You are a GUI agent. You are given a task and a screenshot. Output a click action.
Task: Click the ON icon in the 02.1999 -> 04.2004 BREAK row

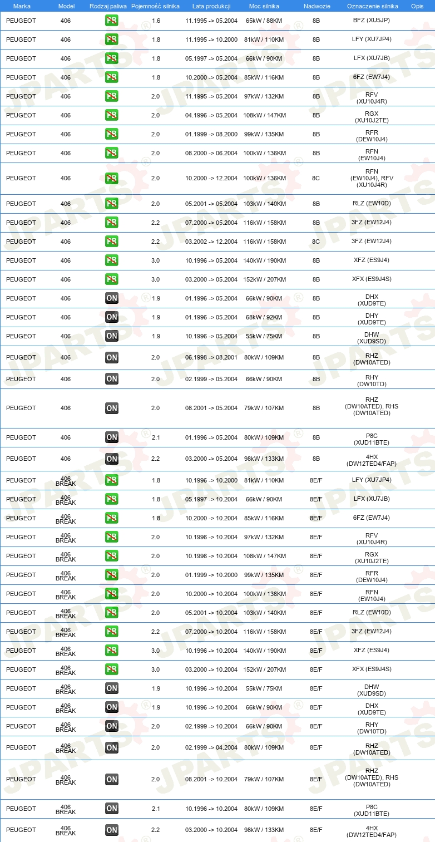[x=111, y=747]
